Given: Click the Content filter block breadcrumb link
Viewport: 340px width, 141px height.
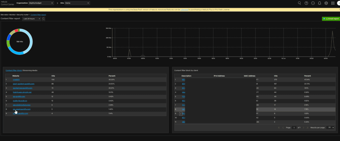Looking at the screenshot, I should pyautogui.click(x=14, y=70).
